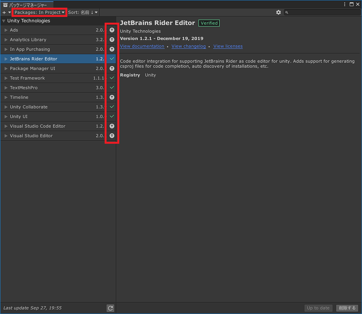
Task: Click the update arrow for Visual Studio Code Editor
Action: tap(112, 126)
